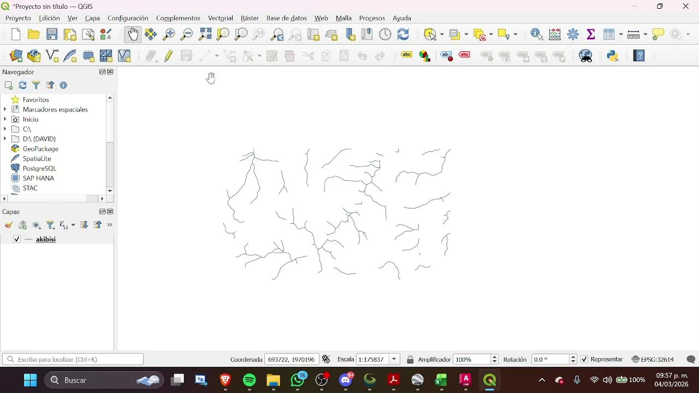Open the Field Calculator abacus icon
This screenshot has width=699, height=393.
pos(555,34)
